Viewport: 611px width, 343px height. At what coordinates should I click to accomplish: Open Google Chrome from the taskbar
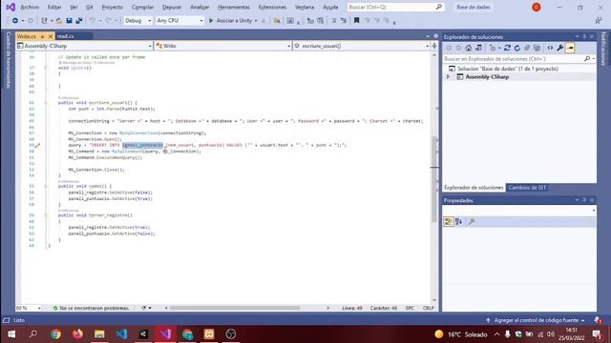pyautogui.click(x=55, y=334)
